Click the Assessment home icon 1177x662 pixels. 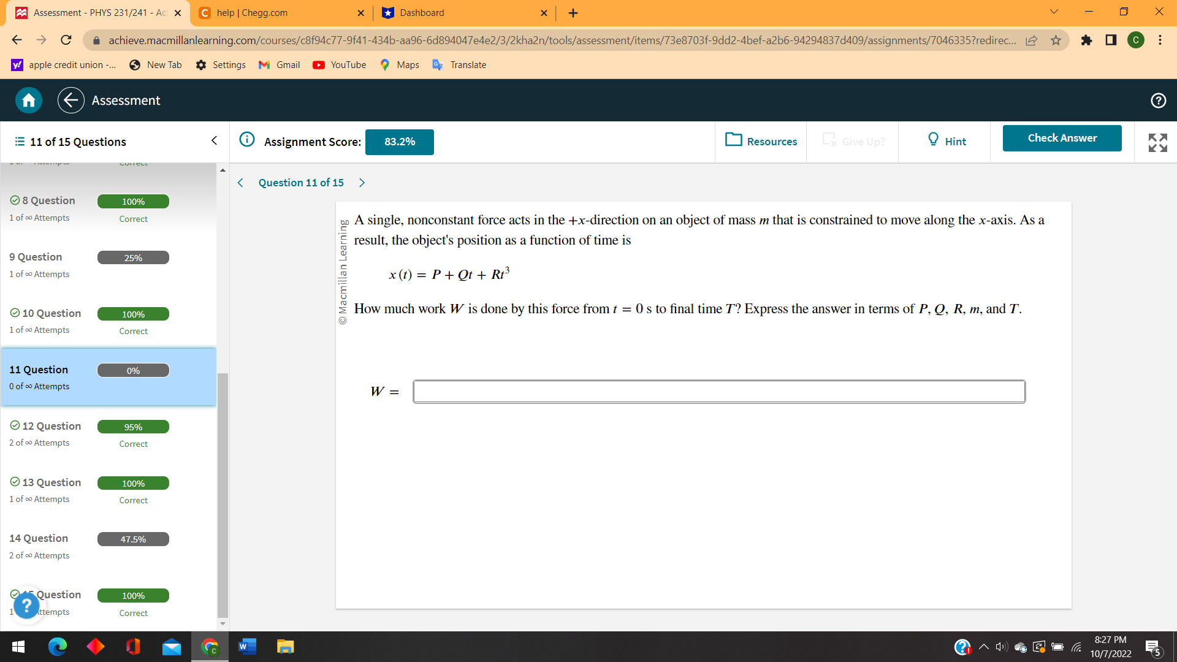(x=28, y=100)
